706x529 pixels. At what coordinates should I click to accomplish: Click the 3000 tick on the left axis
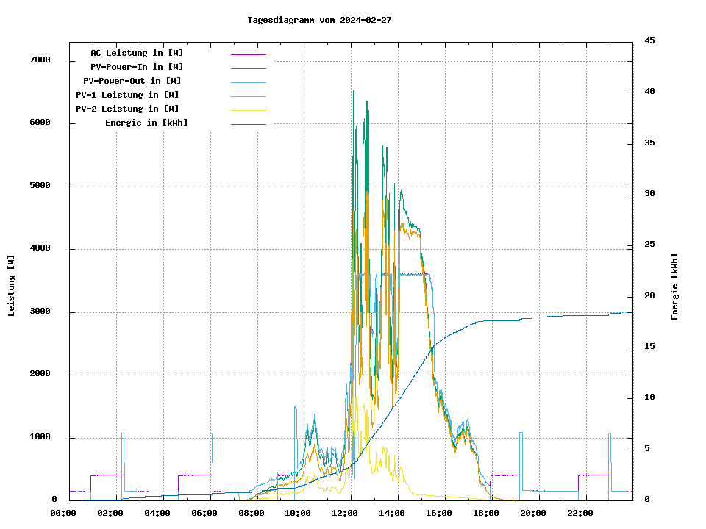coord(40,312)
